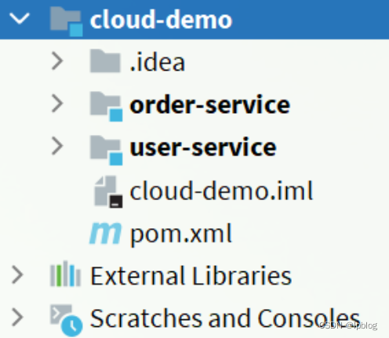Expand Scratches and Consoles node
Viewport: 389px width, 338px height.
tap(17, 317)
